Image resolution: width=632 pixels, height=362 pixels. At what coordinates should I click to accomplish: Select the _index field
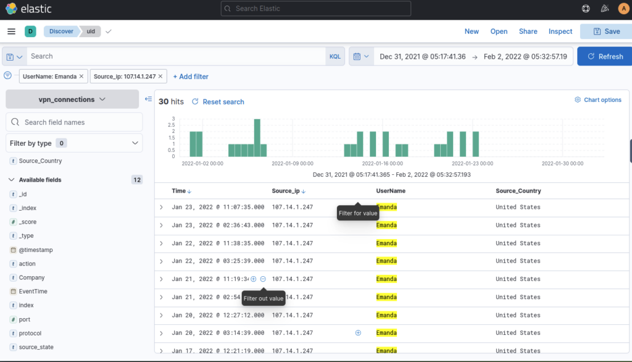28,208
